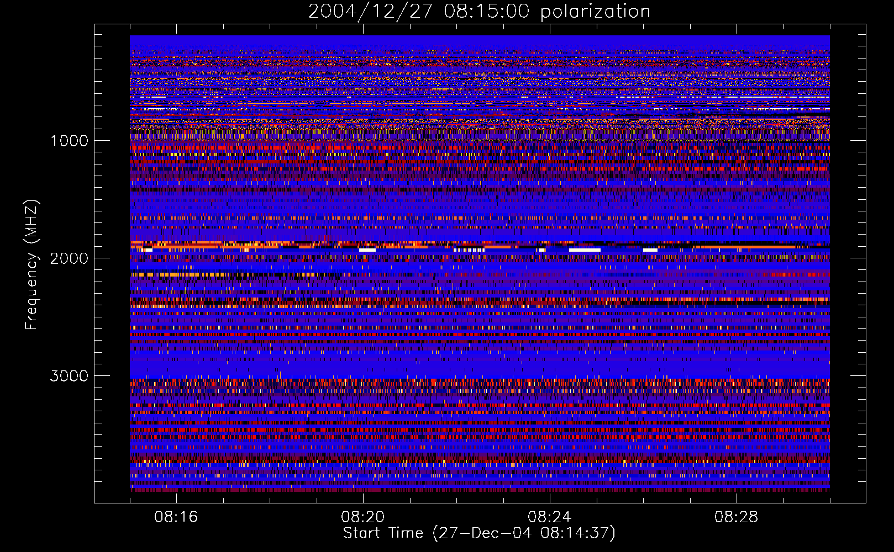This screenshot has width=894, height=552.
Task: Click the plot title '2004/12/27 08:15:00 polarization'
Action: click(479, 12)
